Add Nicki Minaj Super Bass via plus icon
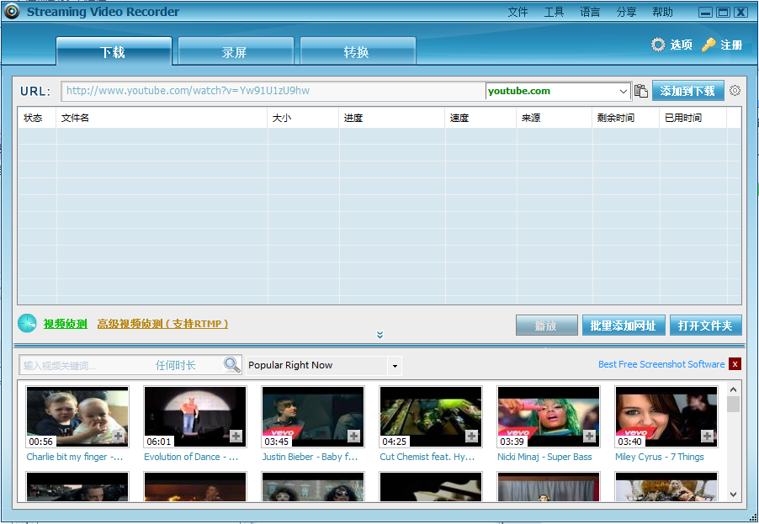The height and width of the screenshot is (524, 759). point(590,436)
